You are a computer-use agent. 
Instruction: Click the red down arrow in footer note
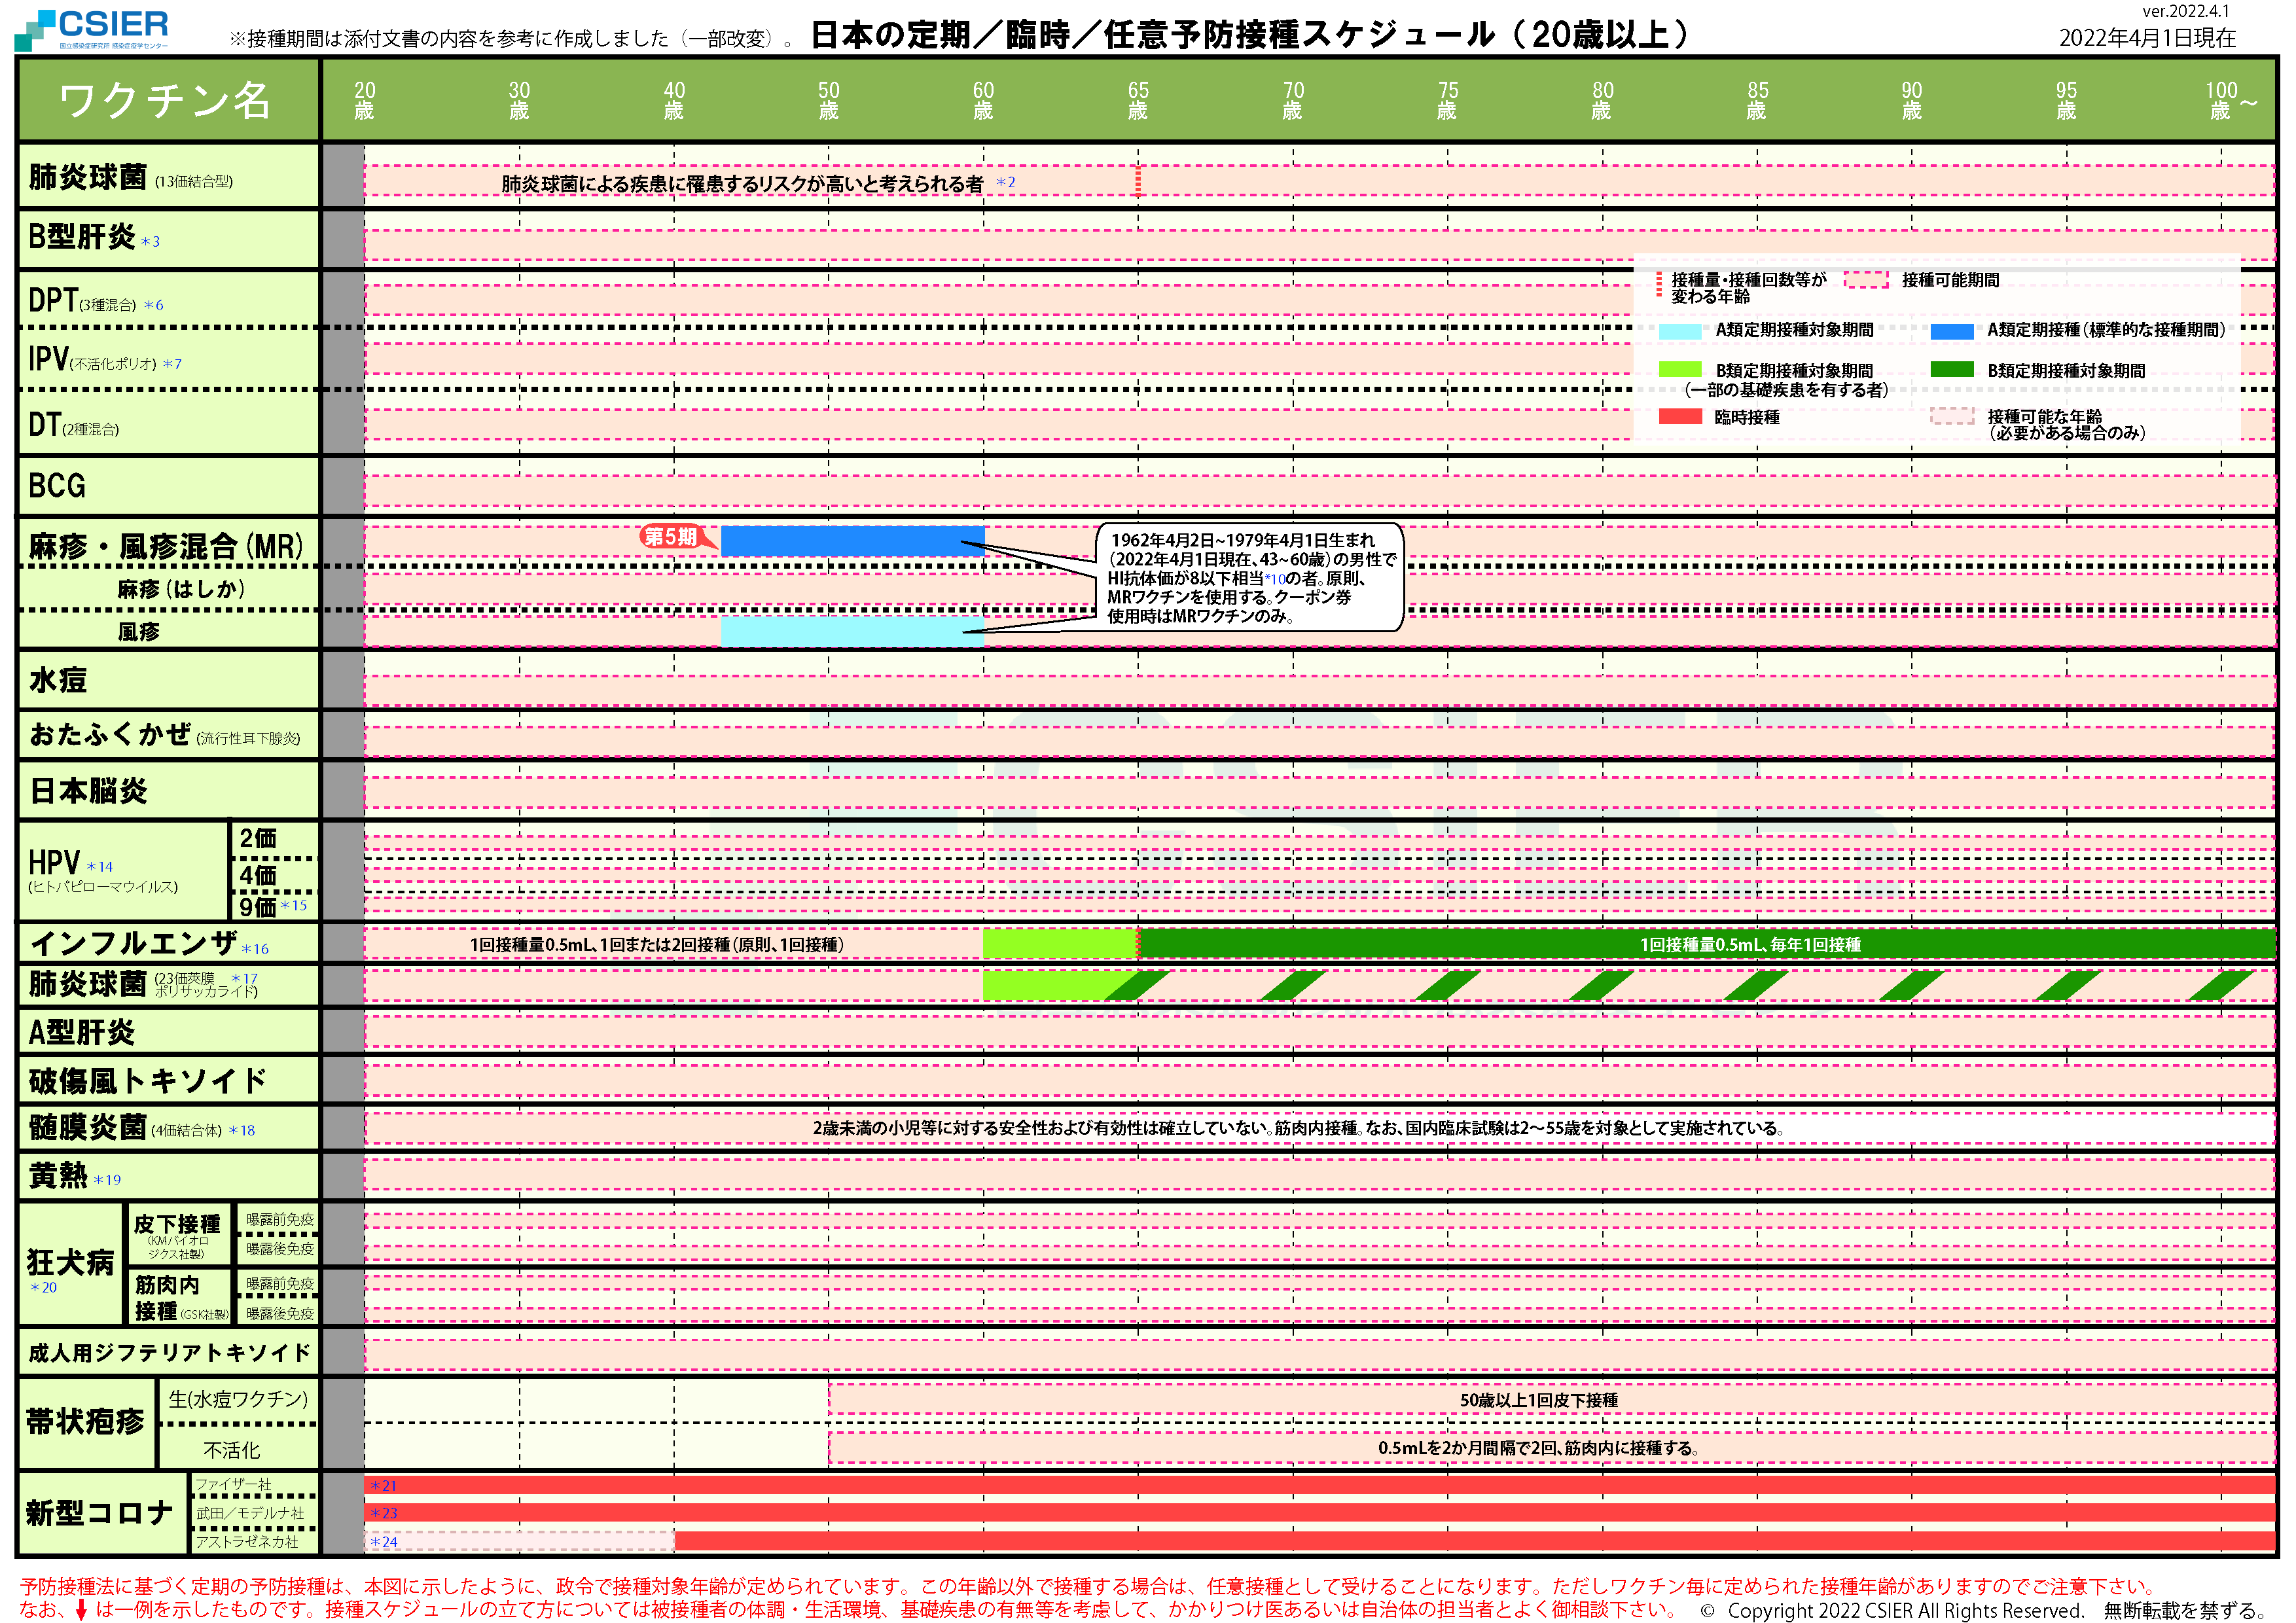pyautogui.click(x=81, y=1609)
